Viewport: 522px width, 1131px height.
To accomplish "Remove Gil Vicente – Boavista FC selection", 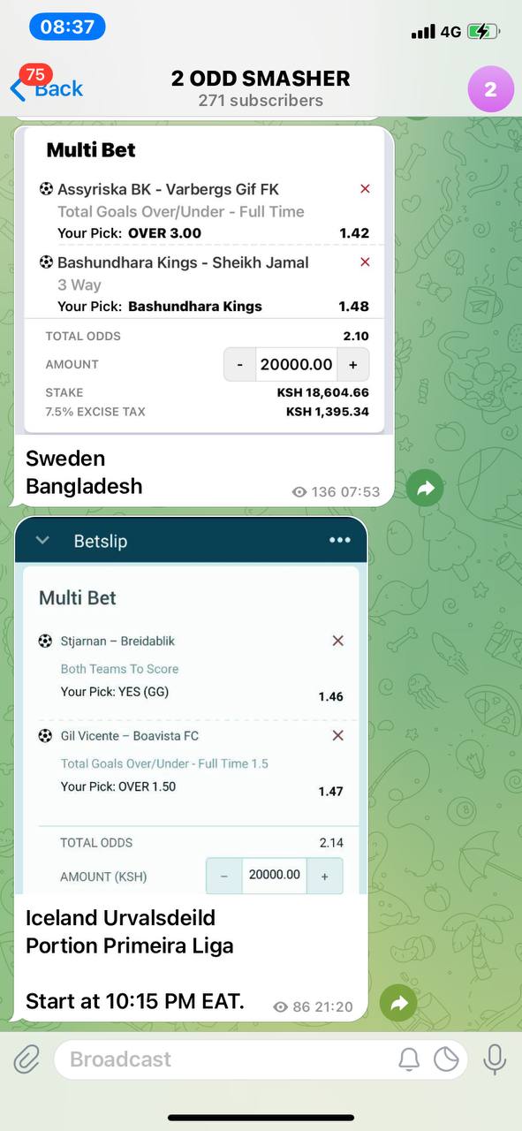I will (x=337, y=735).
